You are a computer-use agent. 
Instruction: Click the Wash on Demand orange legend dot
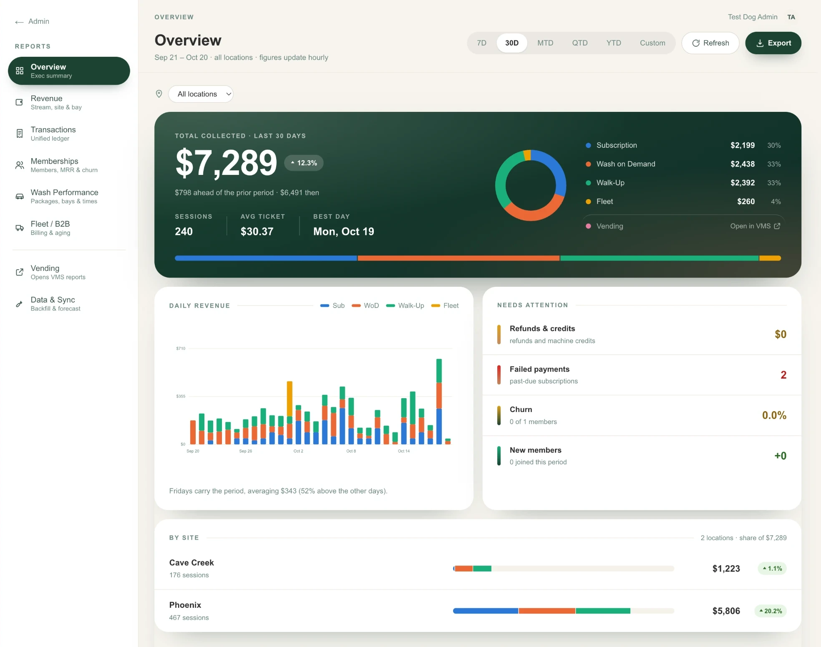[588, 164]
